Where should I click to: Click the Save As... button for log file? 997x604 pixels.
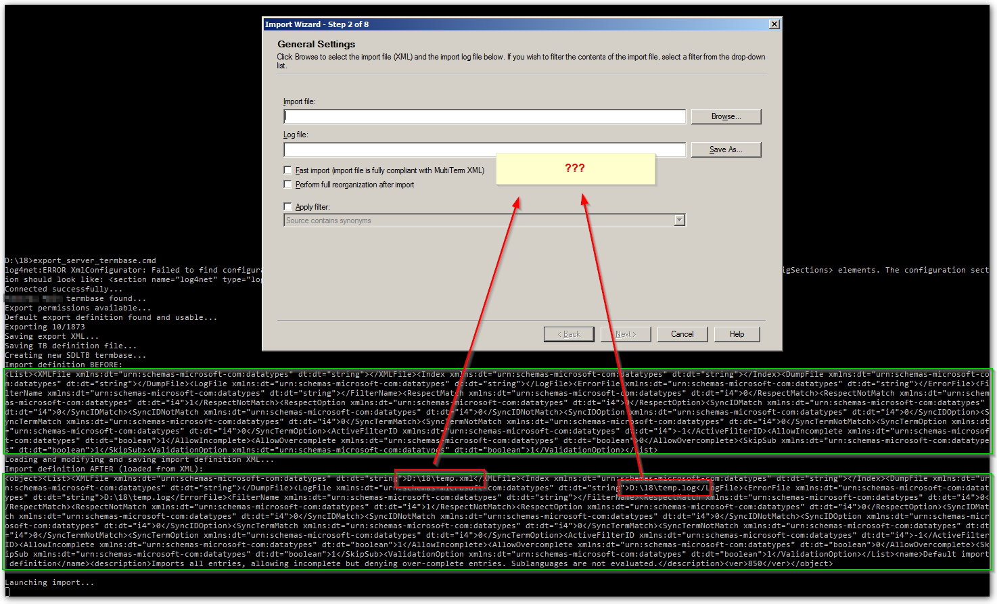[x=726, y=149]
